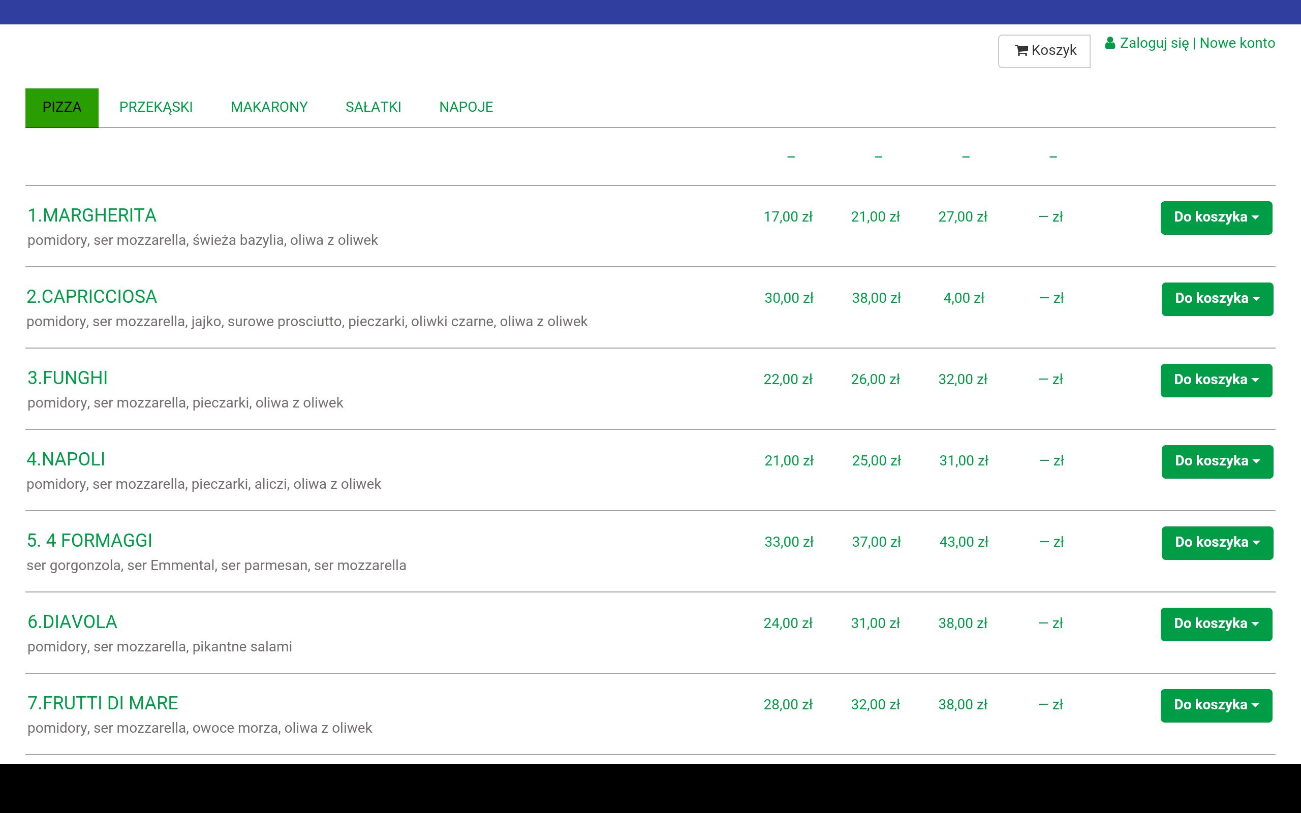1301x813 pixels.
Task: Click 4 Formaggi's 43,00 zł price
Action: [x=964, y=542]
